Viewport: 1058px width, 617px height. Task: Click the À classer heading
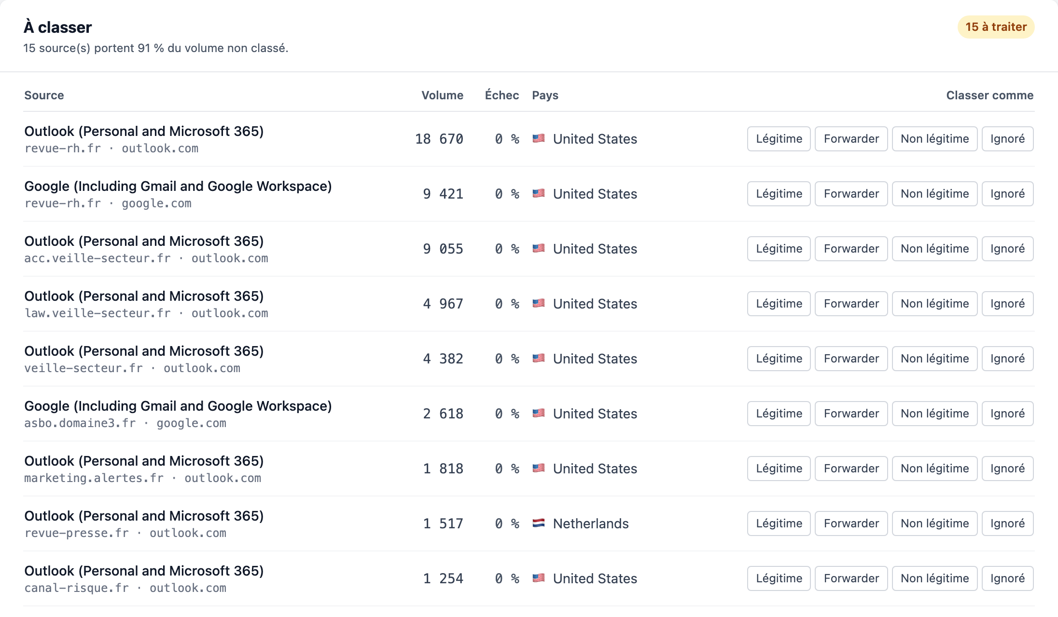[58, 27]
